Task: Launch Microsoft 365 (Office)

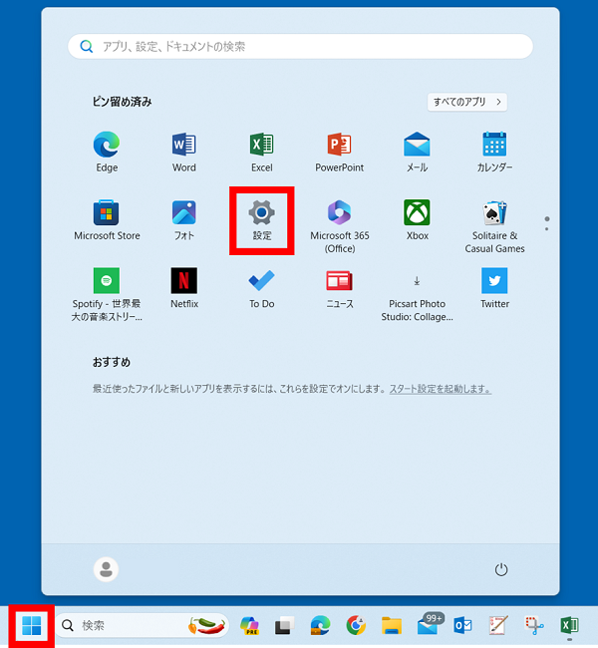Action: (x=339, y=226)
